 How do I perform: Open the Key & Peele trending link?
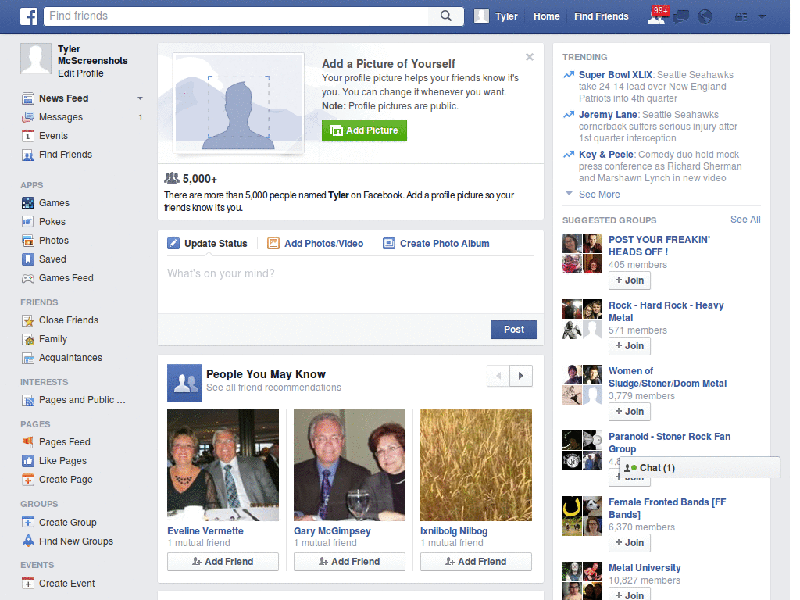pos(605,155)
